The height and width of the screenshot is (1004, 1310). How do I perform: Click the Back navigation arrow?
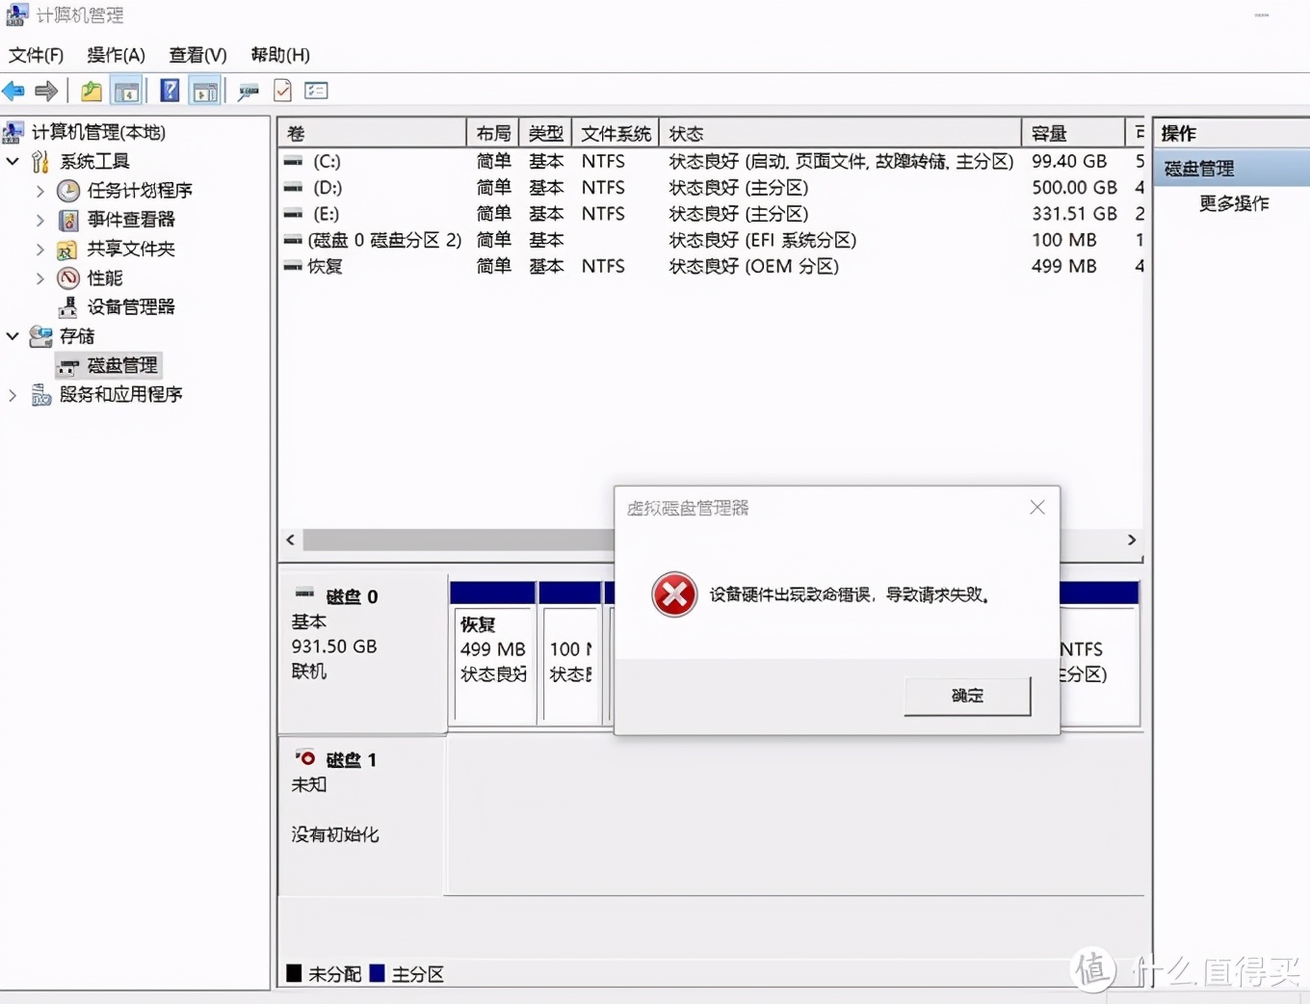[13, 91]
